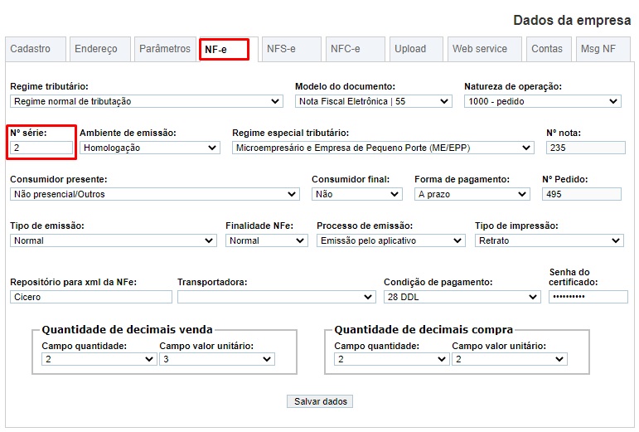Open compra Campo valor unitário dropdown
Screen dimensions: 639x432
(510, 359)
